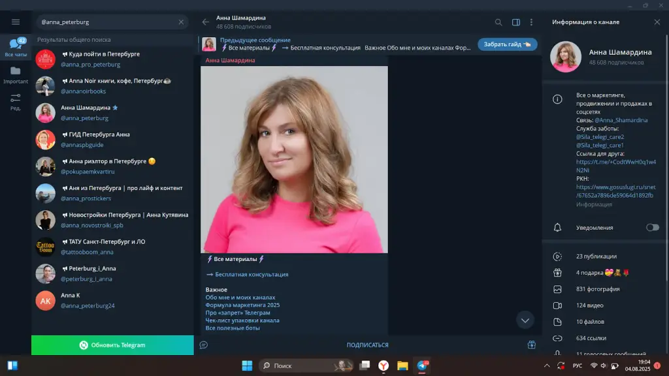Image resolution: width=669 pixels, height=376 pixels.
Task: Open the Important folder
Action: (x=16, y=74)
